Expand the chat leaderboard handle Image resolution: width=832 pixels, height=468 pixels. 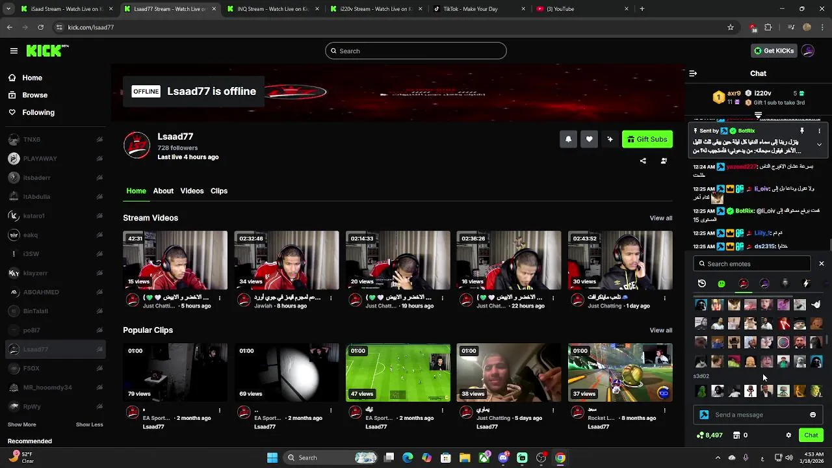pyautogui.click(x=758, y=115)
